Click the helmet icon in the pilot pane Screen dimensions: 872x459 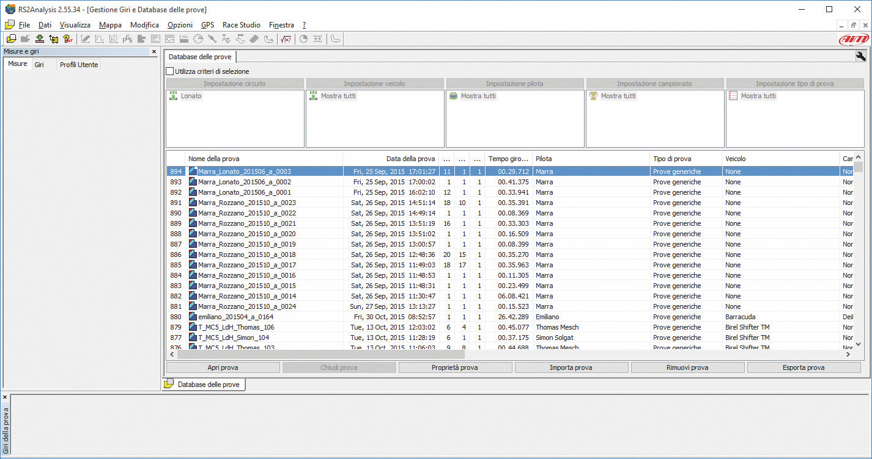454,96
